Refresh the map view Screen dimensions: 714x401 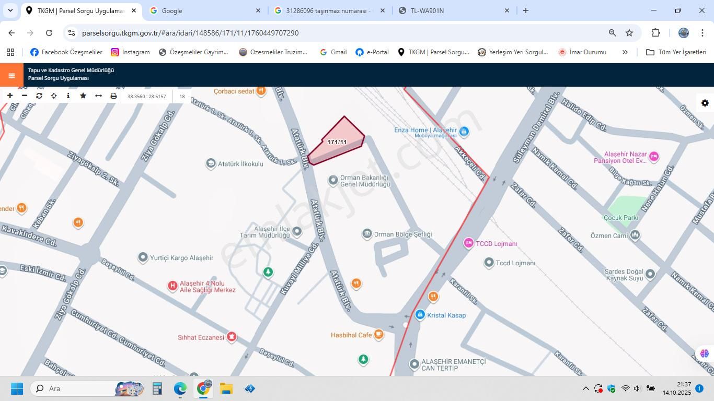click(x=39, y=96)
